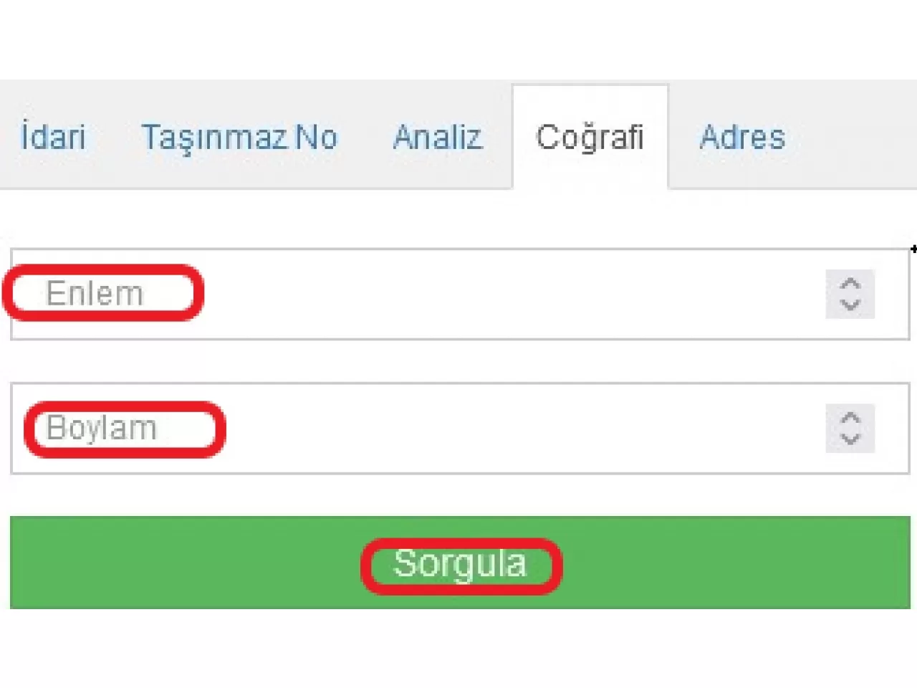Open the Taşınmaz No tab
The width and height of the screenshot is (917, 688).
[x=240, y=138]
